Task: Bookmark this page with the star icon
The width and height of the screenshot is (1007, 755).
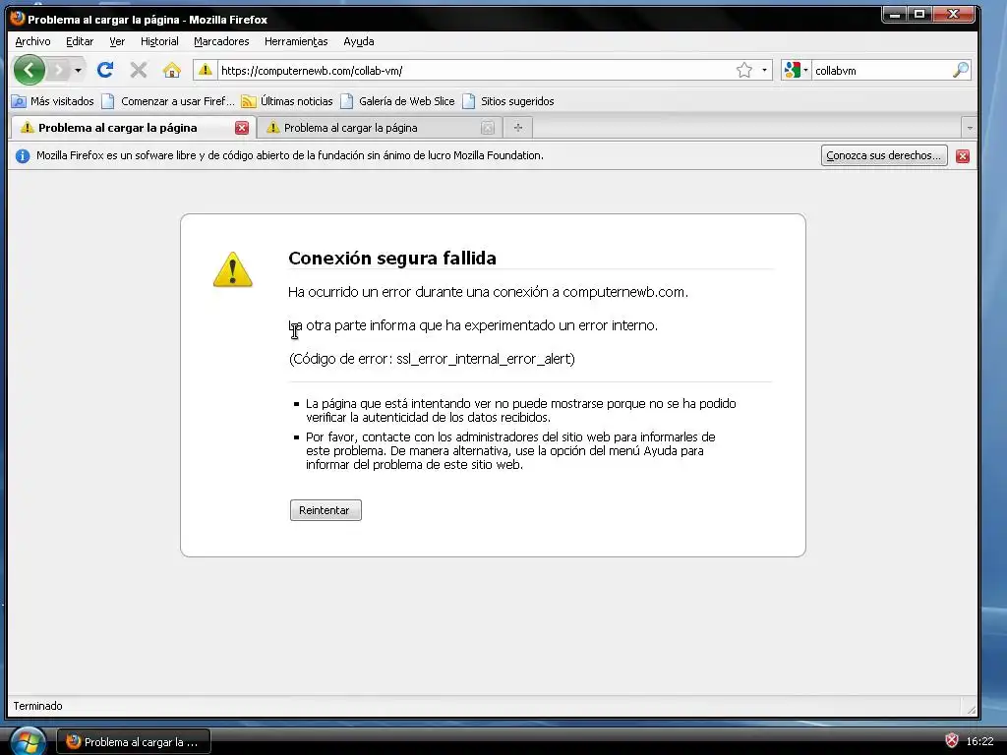Action: pyautogui.click(x=744, y=70)
